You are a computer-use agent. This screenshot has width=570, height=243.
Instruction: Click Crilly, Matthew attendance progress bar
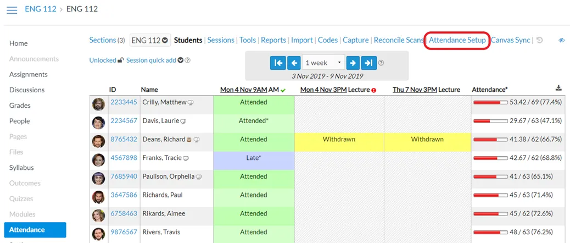pos(490,103)
